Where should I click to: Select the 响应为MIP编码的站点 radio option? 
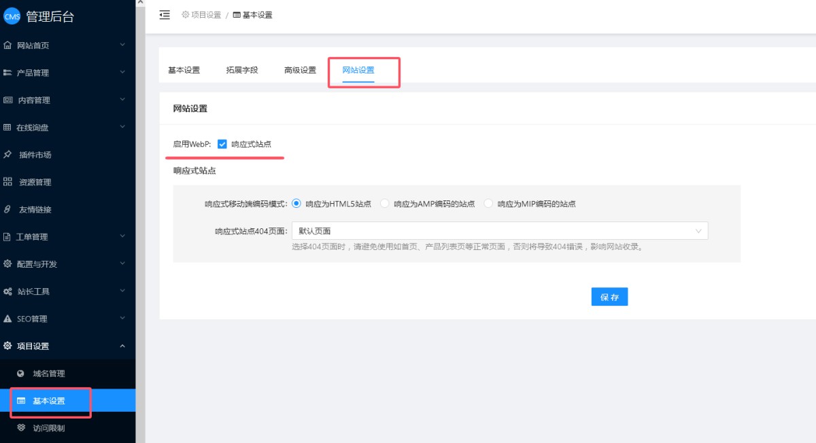(488, 204)
